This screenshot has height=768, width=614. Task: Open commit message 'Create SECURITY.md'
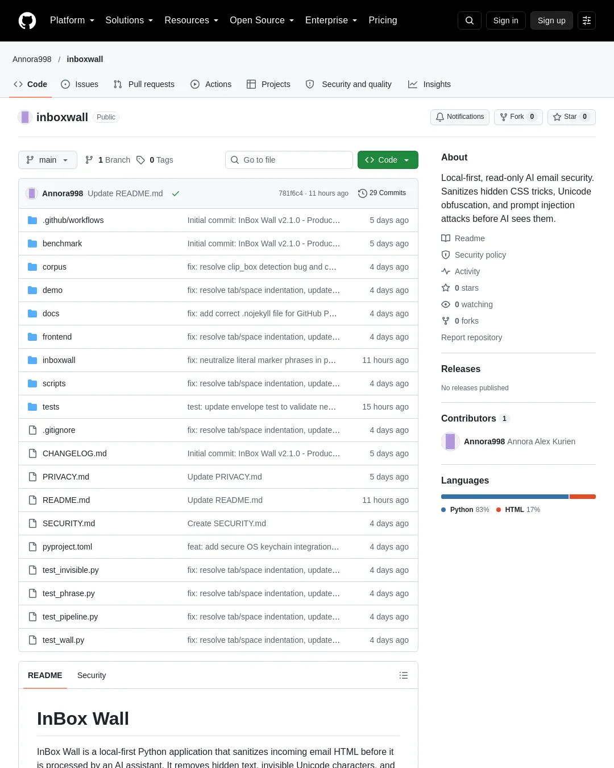point(227,523)
